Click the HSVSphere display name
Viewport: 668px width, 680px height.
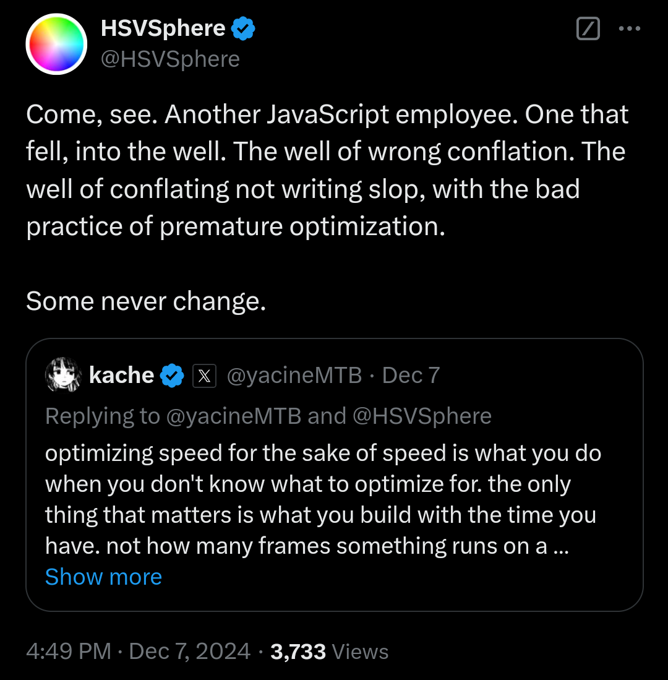[x=163, y=28]
